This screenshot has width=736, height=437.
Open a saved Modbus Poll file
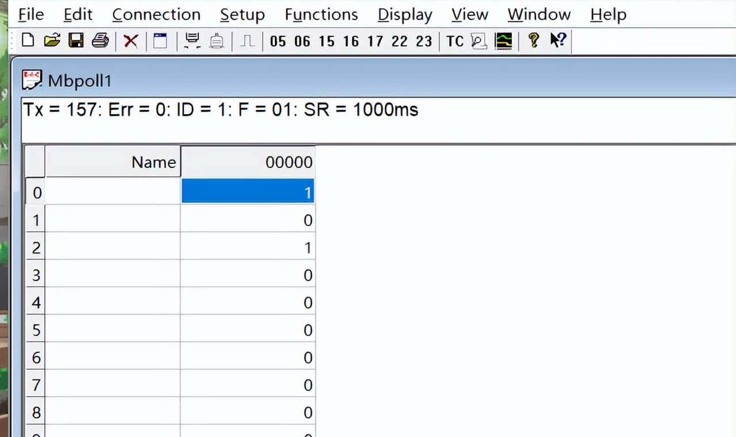pyautogui.click(x=51, y=40)
